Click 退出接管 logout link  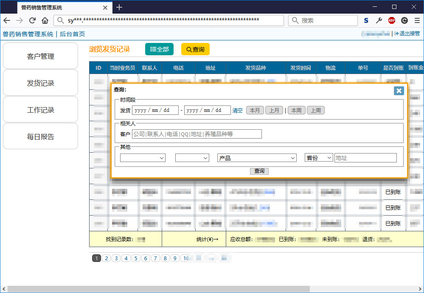point(407,34)
